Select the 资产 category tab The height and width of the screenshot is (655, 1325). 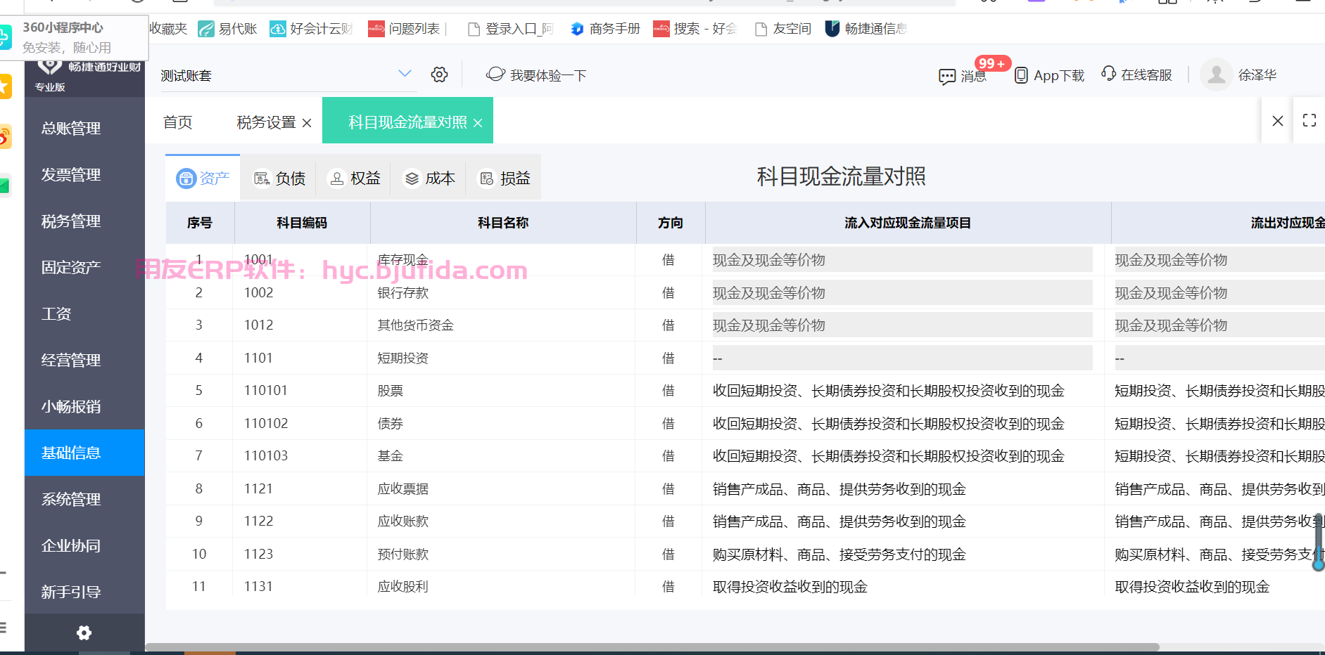[x=203, y=178]
